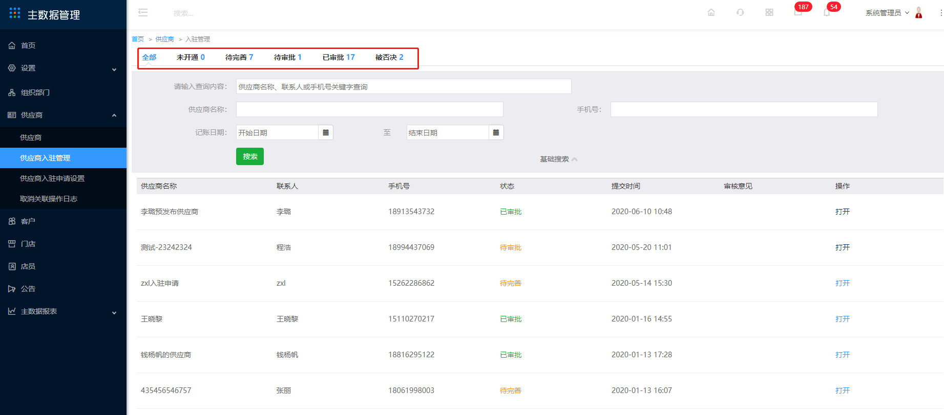The height and width of the screenshot is (415, 944).
Task: Open the 测试-23242324 record via 打开
Action: click(x=842, y=247)
